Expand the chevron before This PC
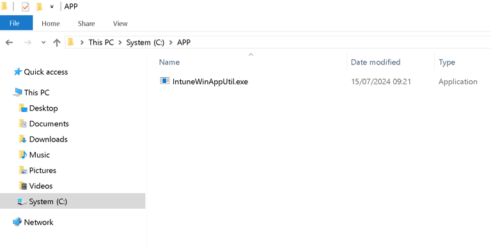Screen dimensions: 491x245 point(82,43)
